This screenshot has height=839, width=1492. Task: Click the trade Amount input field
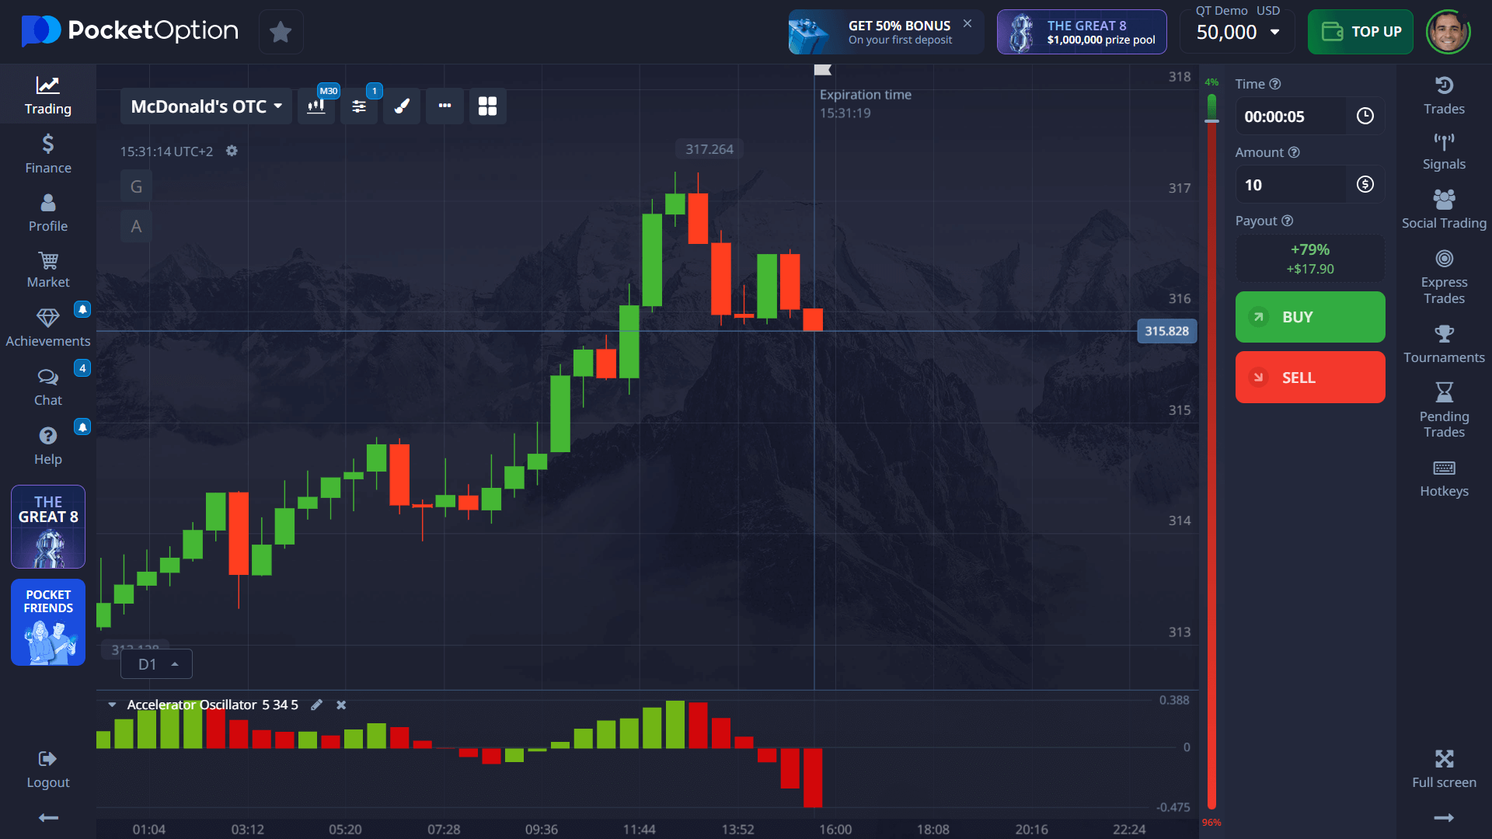point(1290,185)
